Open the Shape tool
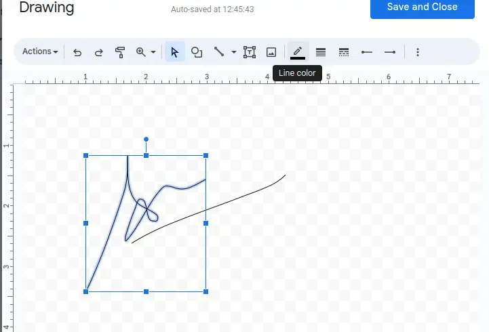This screenshot has height=332, width=489. click(197, 52)
